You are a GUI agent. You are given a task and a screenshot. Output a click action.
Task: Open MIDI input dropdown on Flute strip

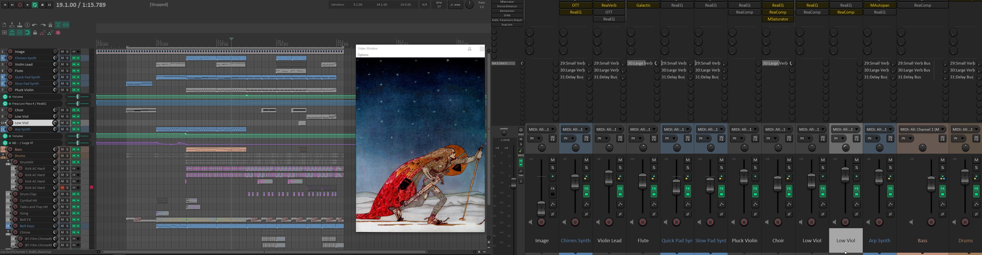point(643,130)
